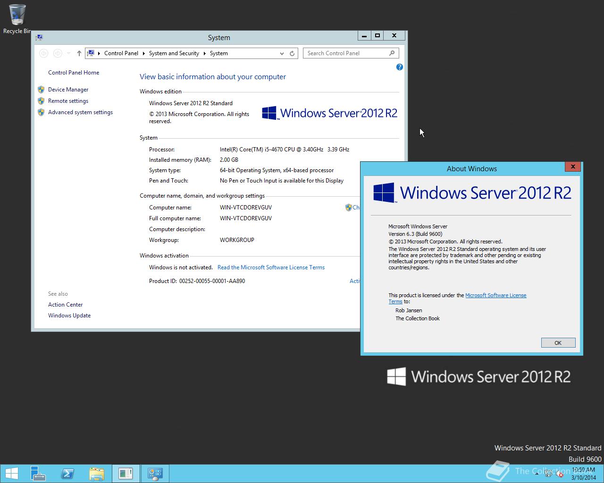Click the Device Manager shield icon
This screenshot has width=604, height=483.
[41, 89]
